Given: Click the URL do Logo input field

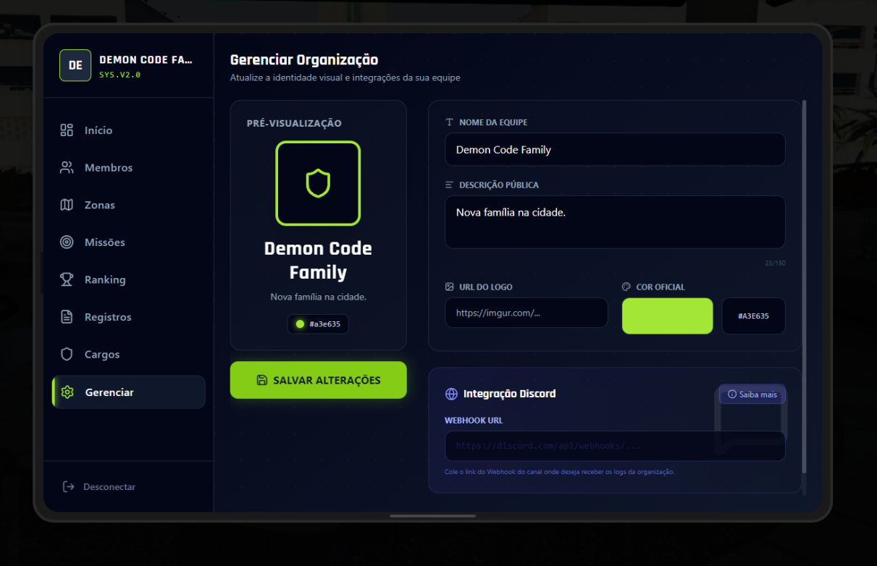Looking at the screenshot, I should click(x=526, y=313).
